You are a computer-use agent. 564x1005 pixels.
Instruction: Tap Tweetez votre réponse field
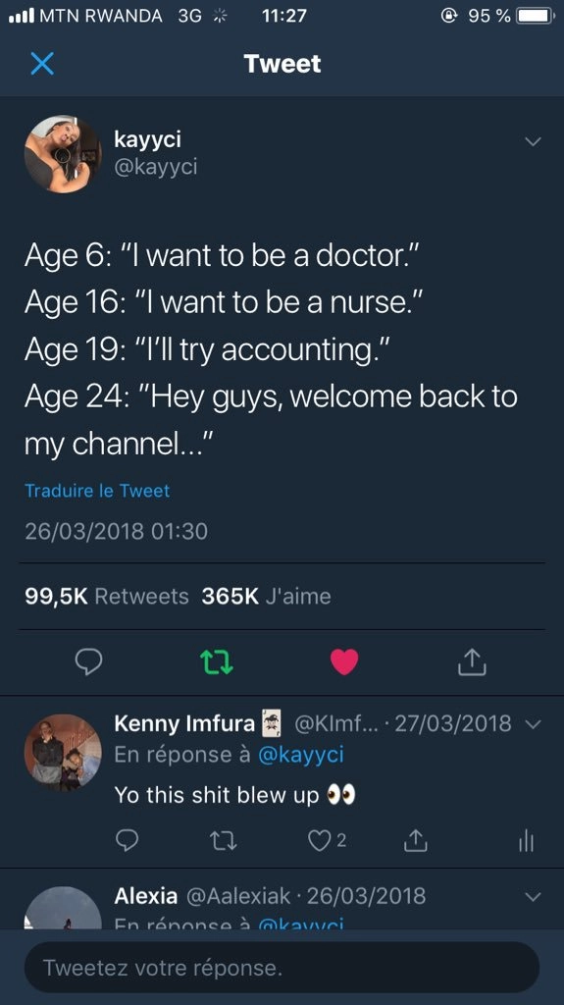point(282,967)
